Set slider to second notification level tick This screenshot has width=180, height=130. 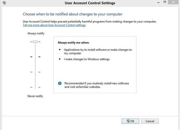35,57
